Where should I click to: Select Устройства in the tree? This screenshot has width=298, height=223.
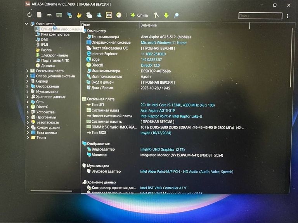point(43,112)
